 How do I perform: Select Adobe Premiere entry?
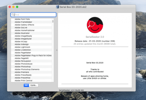point(32,72)
